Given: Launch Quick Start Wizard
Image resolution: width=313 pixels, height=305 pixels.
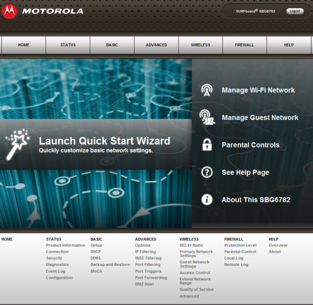Looking at the screenshot, I should coord(104,141).
